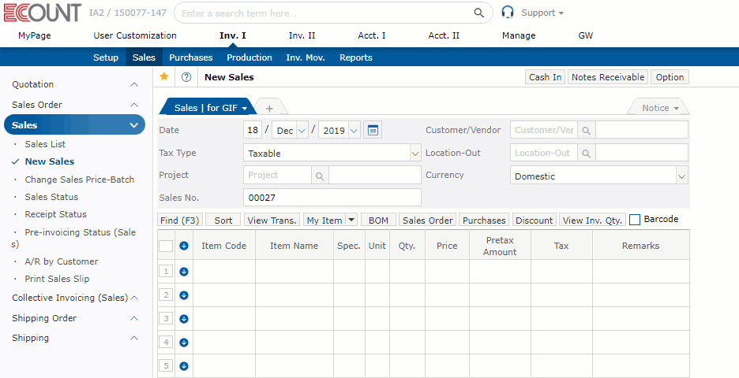Click the Location-Out search magnifier icon
The image size is (739, 378).
point(586,153)
